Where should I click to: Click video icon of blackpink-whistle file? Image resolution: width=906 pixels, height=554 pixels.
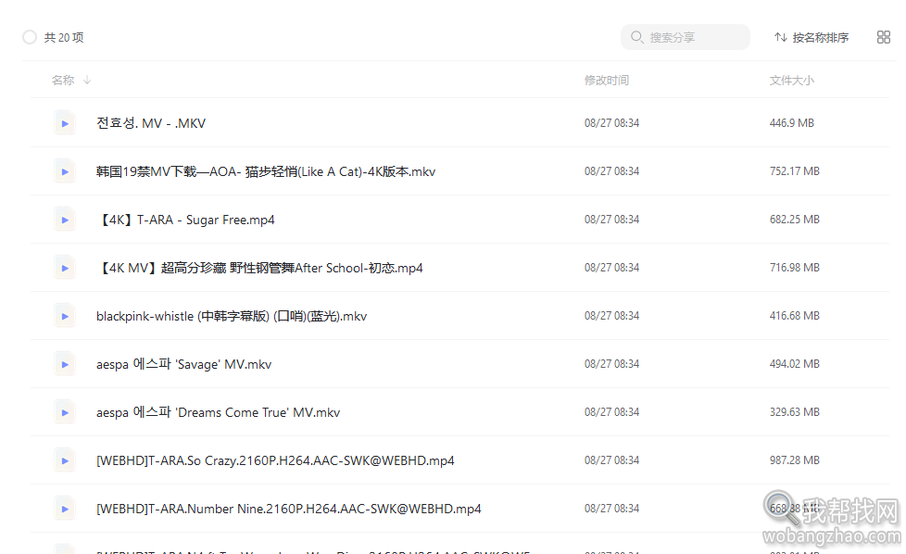click(65, 316)
